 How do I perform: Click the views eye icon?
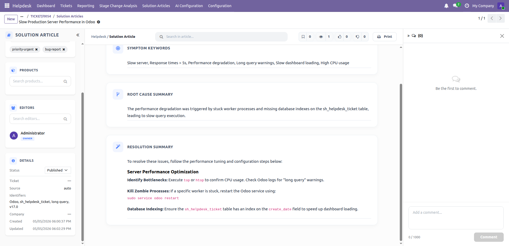tap(321, 37)
